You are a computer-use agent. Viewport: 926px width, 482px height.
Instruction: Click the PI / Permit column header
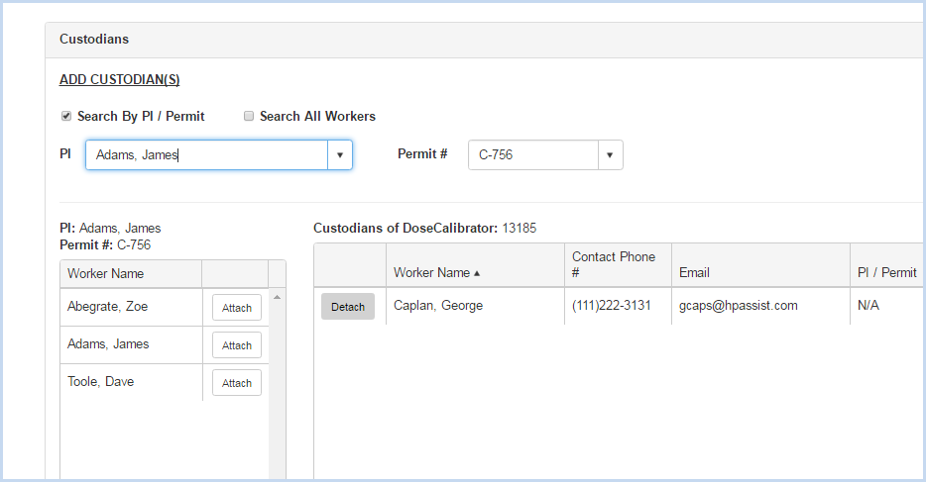[887, 272]
